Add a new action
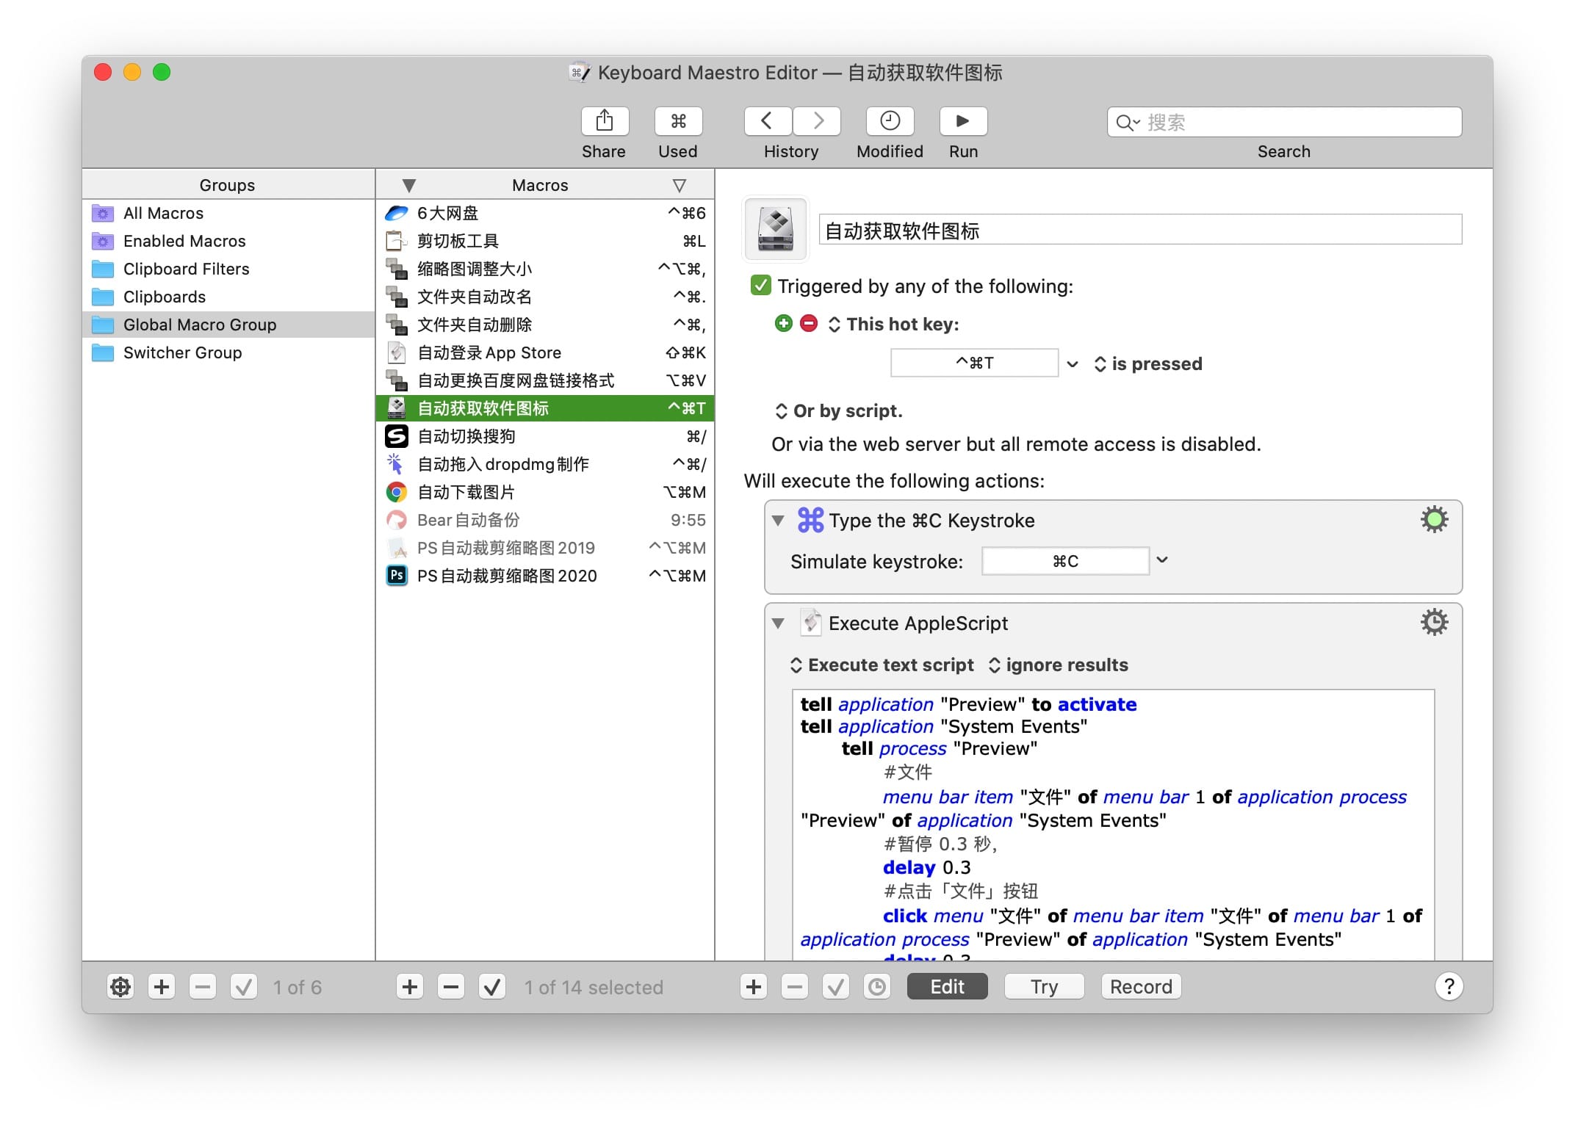 point(753,987)
